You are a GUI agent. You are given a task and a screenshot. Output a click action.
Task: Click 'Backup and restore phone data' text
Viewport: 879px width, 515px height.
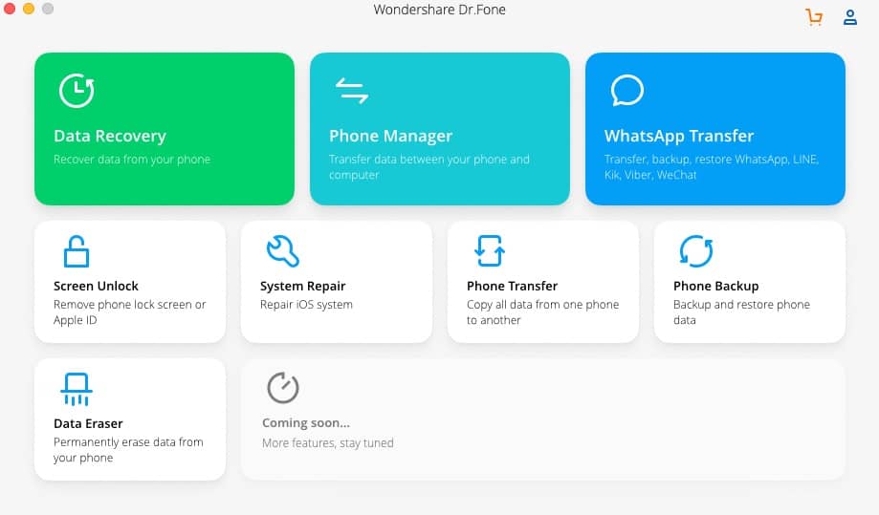pyautogui.click(x=741, y=312)
